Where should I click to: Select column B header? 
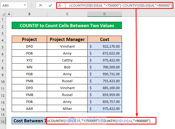click(29, 14)
